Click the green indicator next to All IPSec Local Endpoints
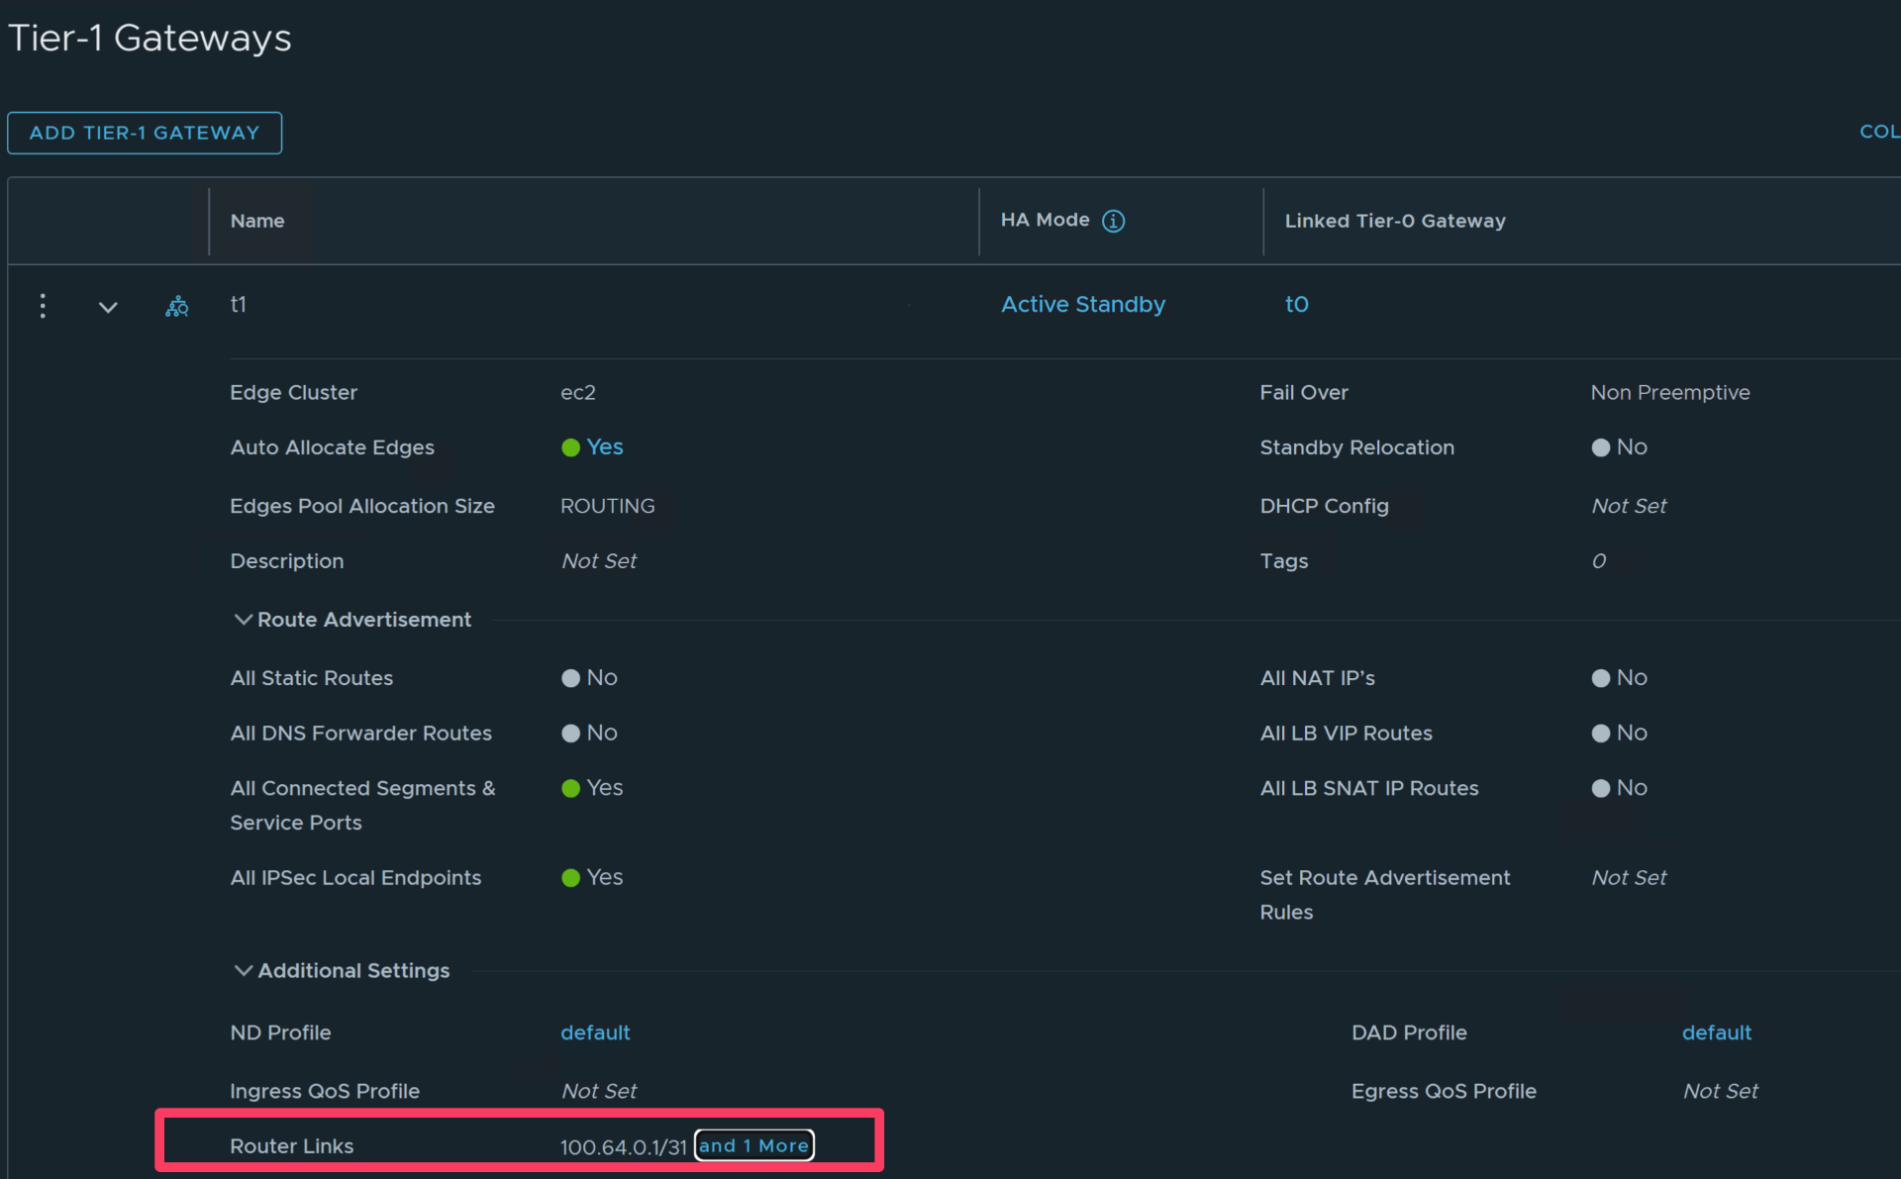 570,877
